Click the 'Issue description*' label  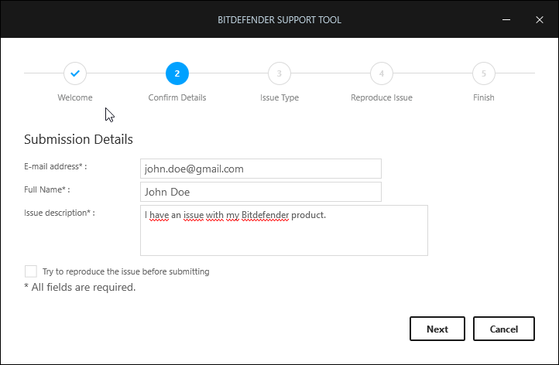(x=59, y=213)
